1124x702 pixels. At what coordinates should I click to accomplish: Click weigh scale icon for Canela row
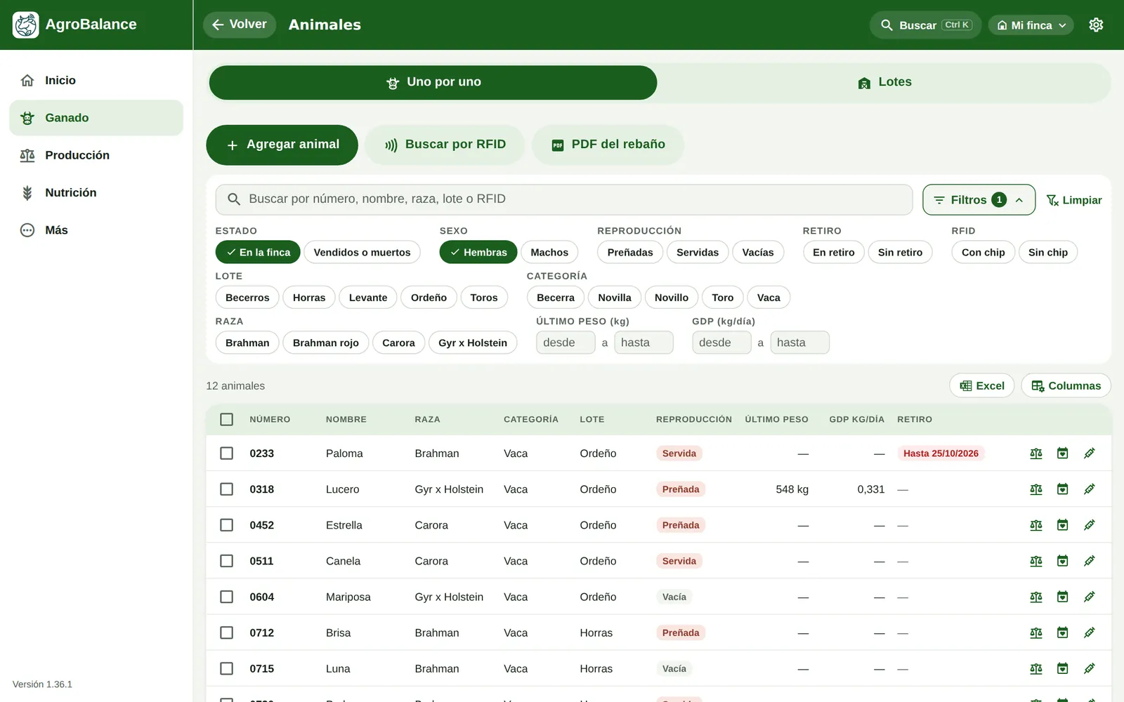pyautogui.click(x=1036, y=561)
